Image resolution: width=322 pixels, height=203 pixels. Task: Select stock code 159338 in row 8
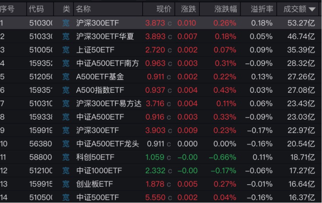tap(41, 117)
